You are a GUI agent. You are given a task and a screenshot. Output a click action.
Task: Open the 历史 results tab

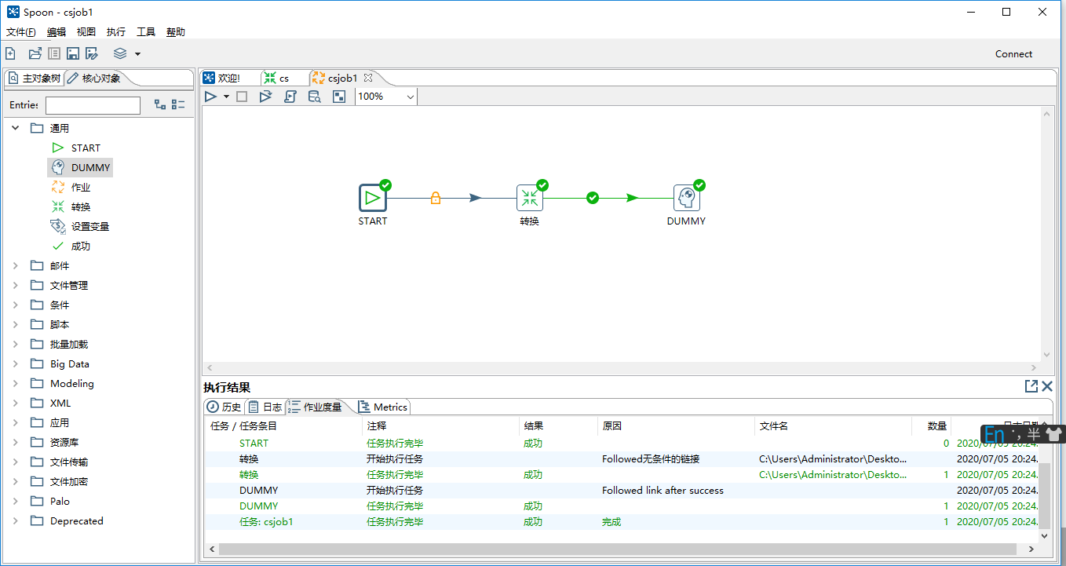224,407
